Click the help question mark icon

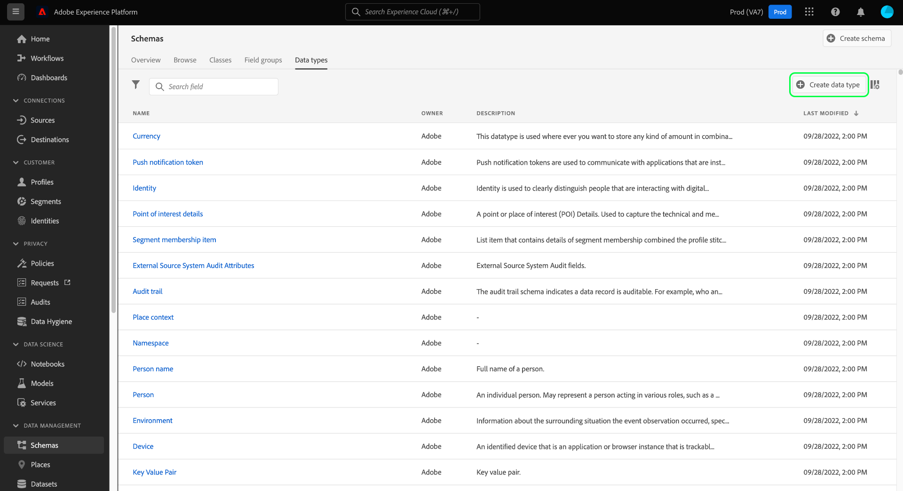(835, 12)
